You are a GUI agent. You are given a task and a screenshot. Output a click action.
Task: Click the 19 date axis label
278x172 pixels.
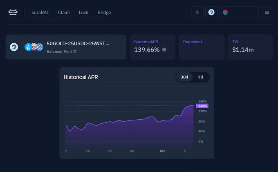[110, 151]
